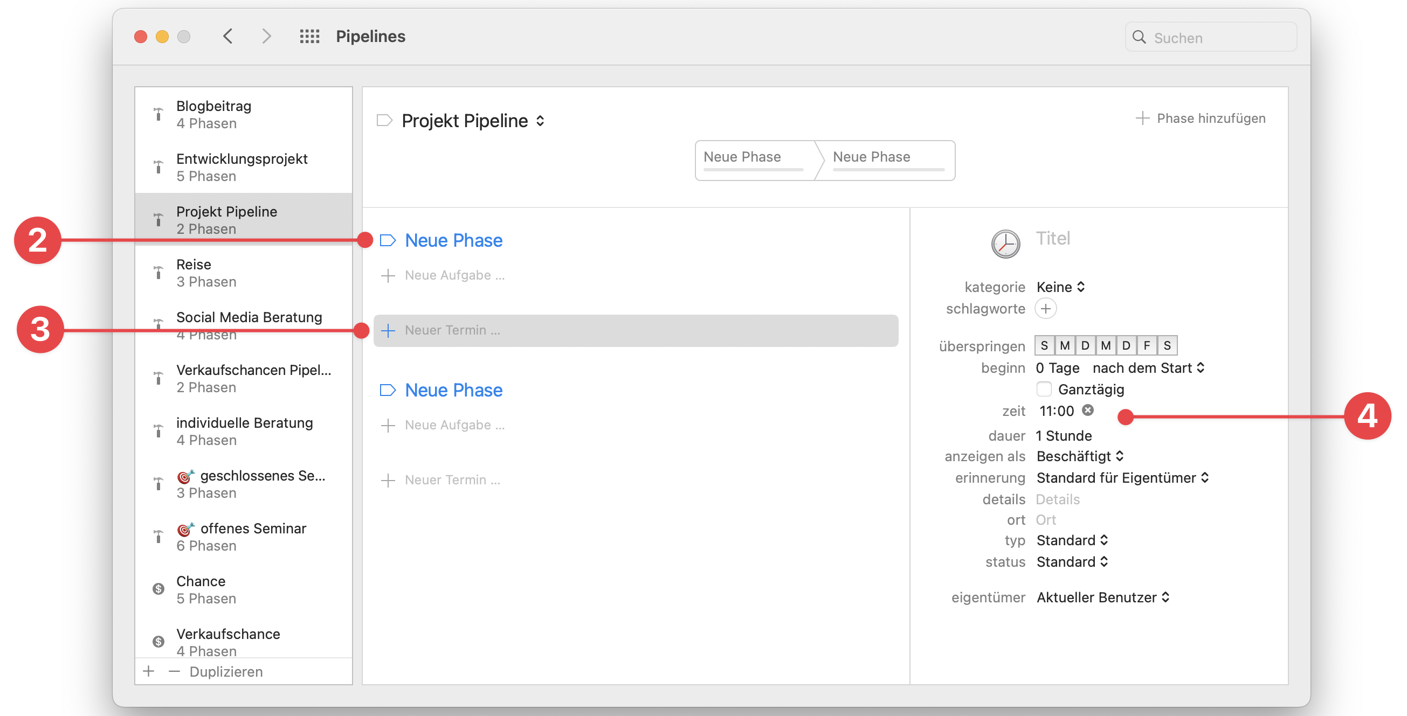Open the kategorie Keine dropdown
The image size is (1407, 716).
[1060, 287]
